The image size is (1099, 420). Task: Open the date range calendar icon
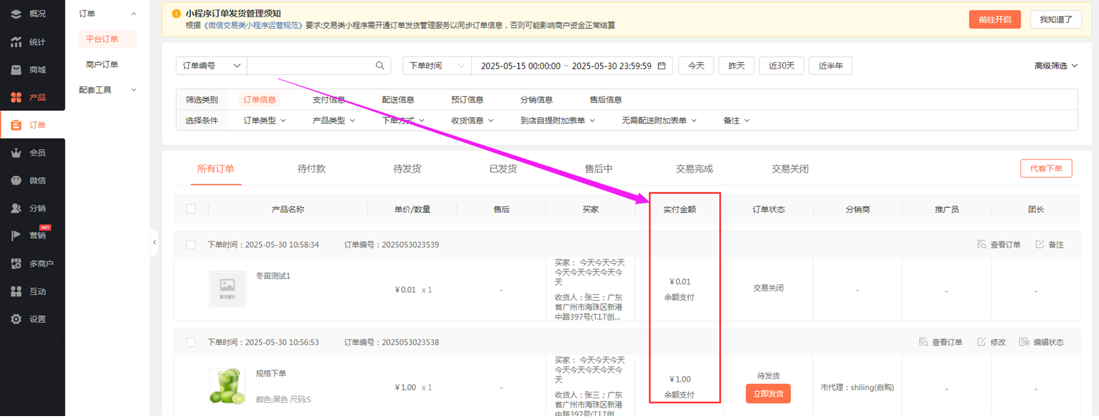point(662,66)
